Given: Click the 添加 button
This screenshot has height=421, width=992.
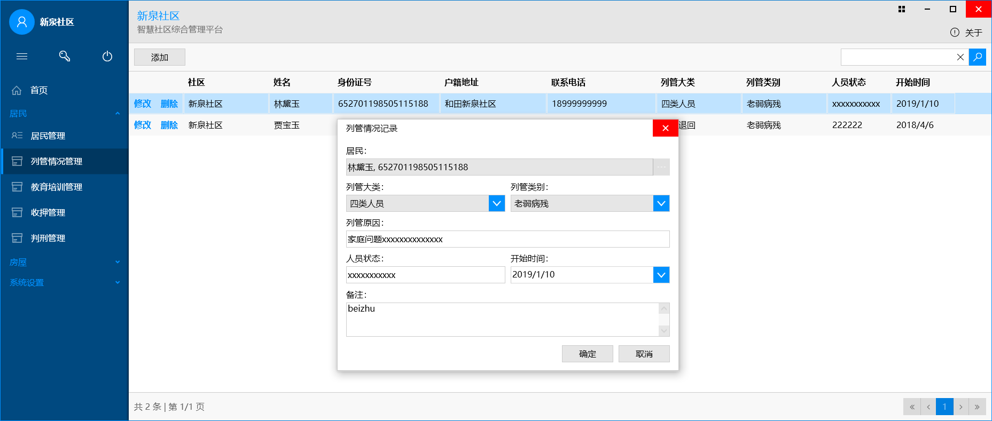Looking at the screenshot, I should [159, 57].
